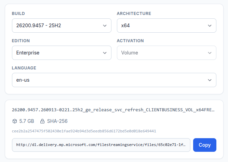This screenshot has height=162, width=228.
Task: Open the Architecture dropdown showing x64
Action: 166,26
